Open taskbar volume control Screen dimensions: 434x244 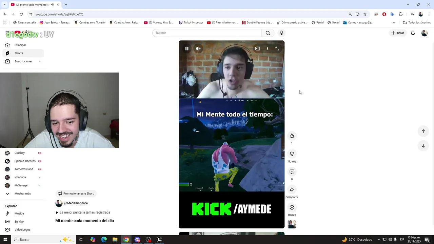(x=390, y=240)
